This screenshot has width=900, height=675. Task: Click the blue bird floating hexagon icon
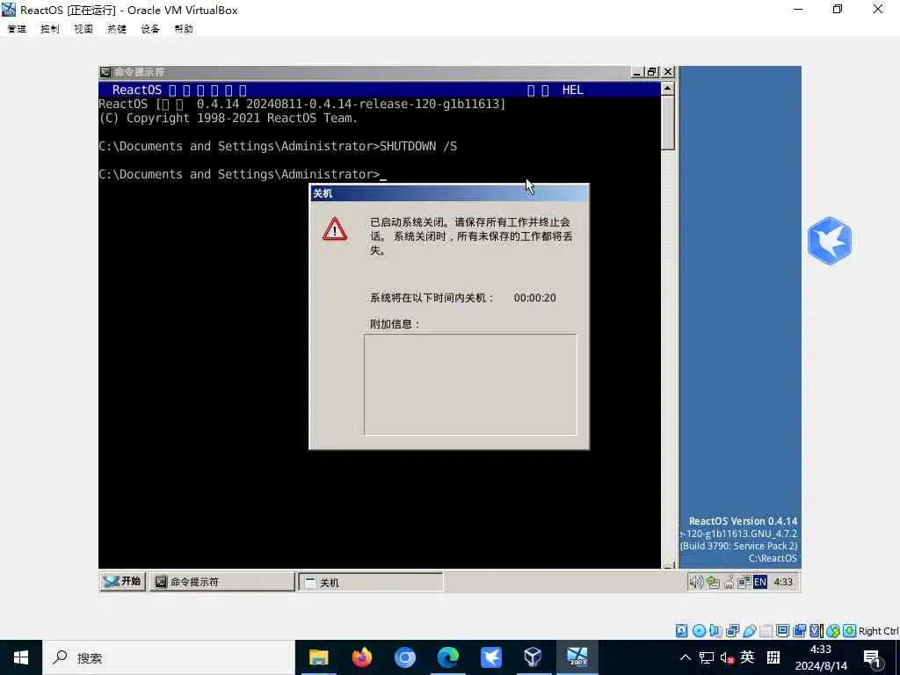830,241
